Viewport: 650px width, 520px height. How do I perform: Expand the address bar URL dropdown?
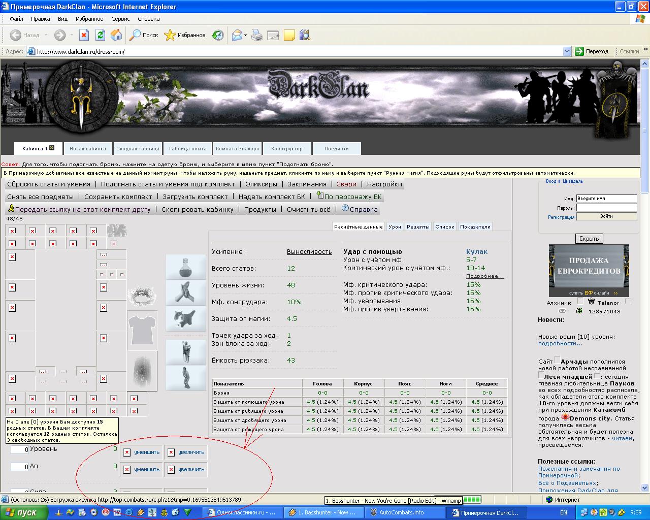567,51
